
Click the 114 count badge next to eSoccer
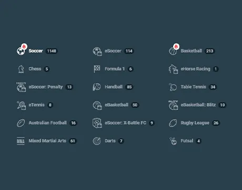click(129, 51)
